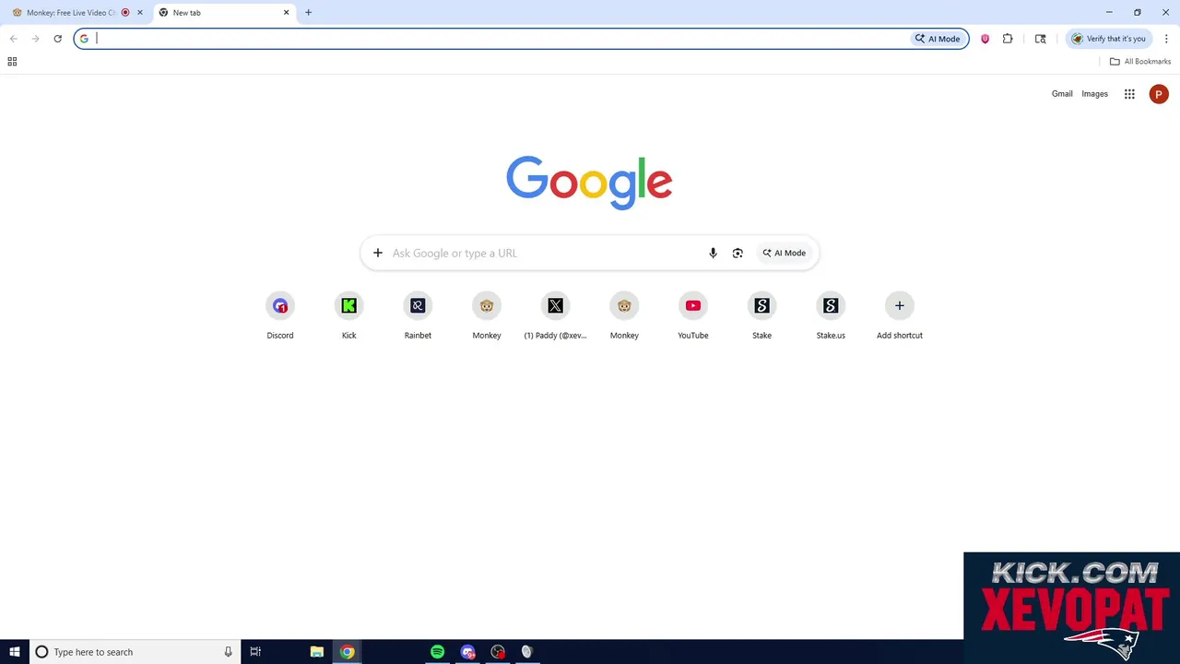
Task: Restore down the Chrome window
Action: point(1138,13)
